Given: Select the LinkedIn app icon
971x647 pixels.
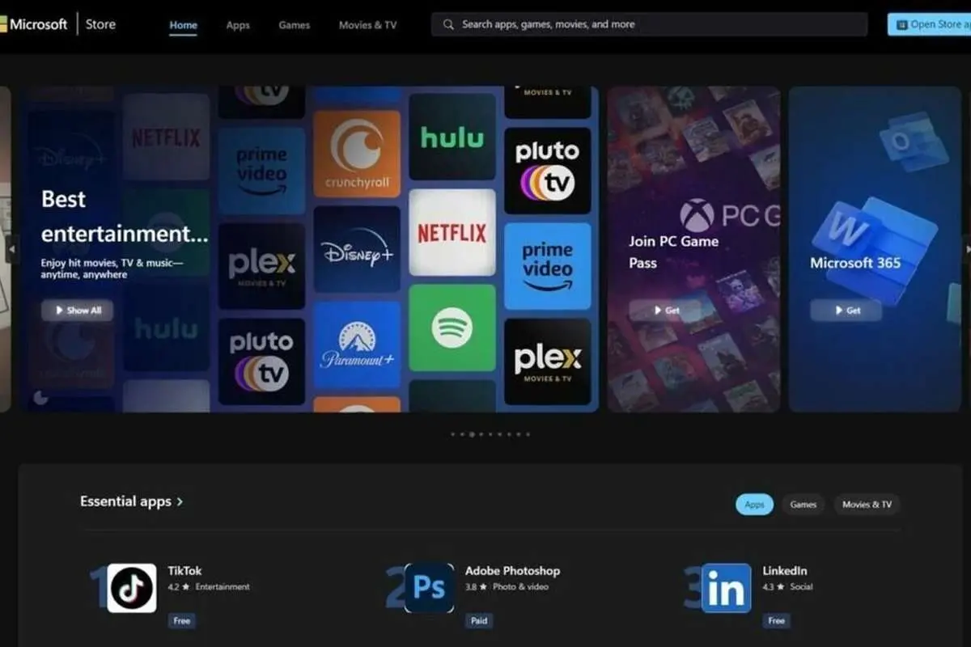Looking at the screenshot, I should click(726, 588).
